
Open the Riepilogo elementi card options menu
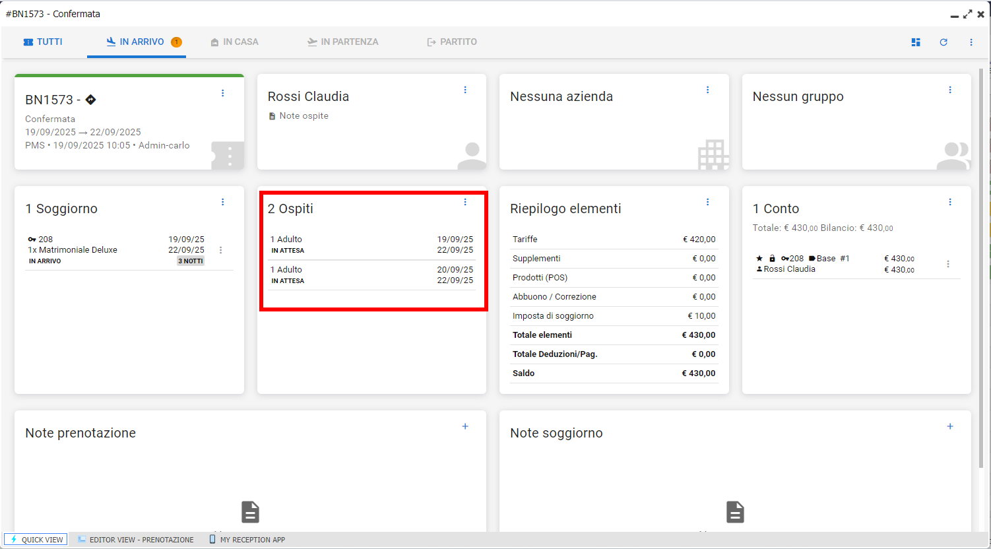(x=708, y=202)
